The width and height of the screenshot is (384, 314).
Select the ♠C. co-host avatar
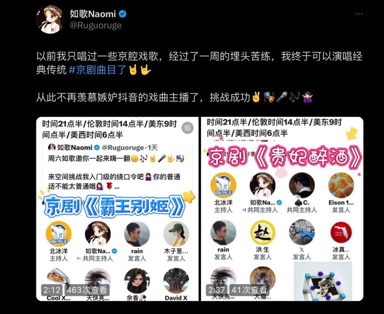302,185
